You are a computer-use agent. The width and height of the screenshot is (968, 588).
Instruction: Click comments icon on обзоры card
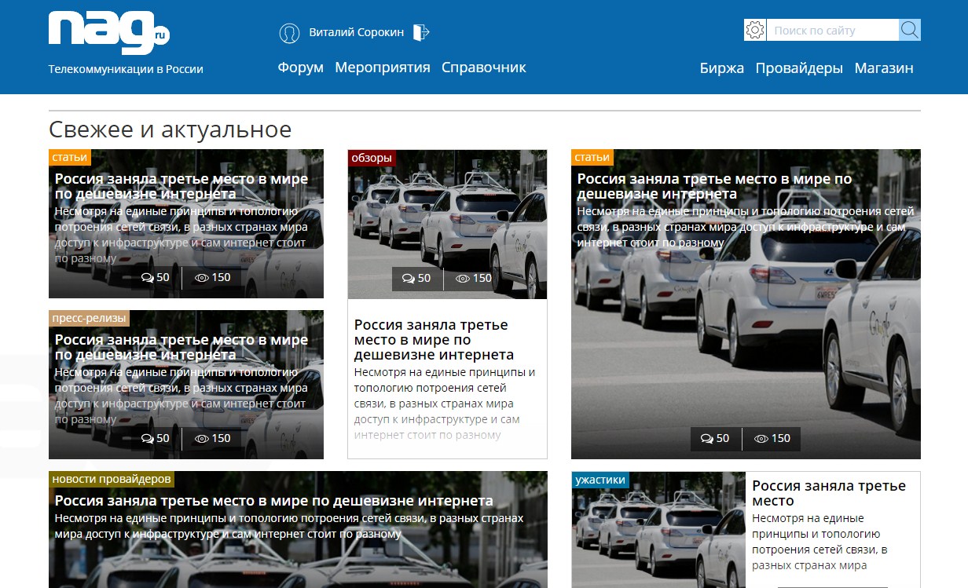[409, 278]
